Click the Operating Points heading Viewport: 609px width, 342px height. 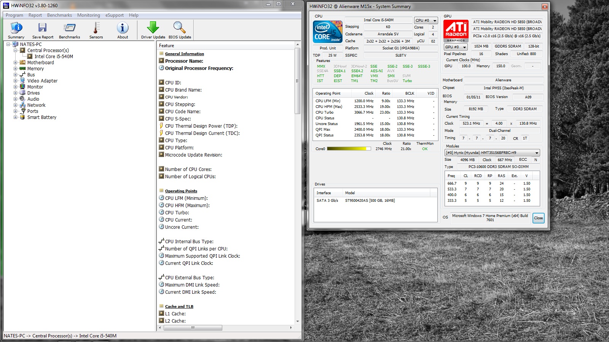[x=181, y=191]
